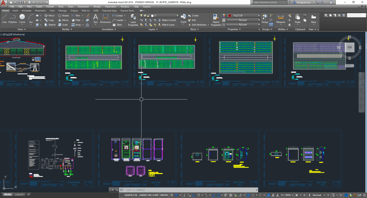Viewport: 367px width, 198px height.
Task: Open the Decimal units dropdown
Action: point(318,195)
